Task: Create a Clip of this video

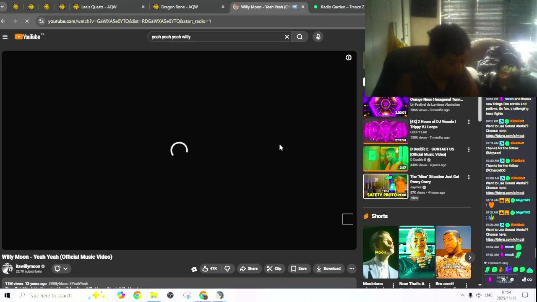Action: tap(274, 268)
